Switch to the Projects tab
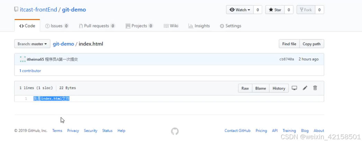 click(x=139, y=26)
